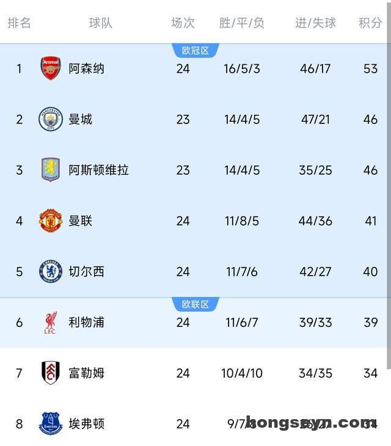The image size is (391, 446).
Task: Open the 阿森纳 team name link
Action: pos(86,68)
